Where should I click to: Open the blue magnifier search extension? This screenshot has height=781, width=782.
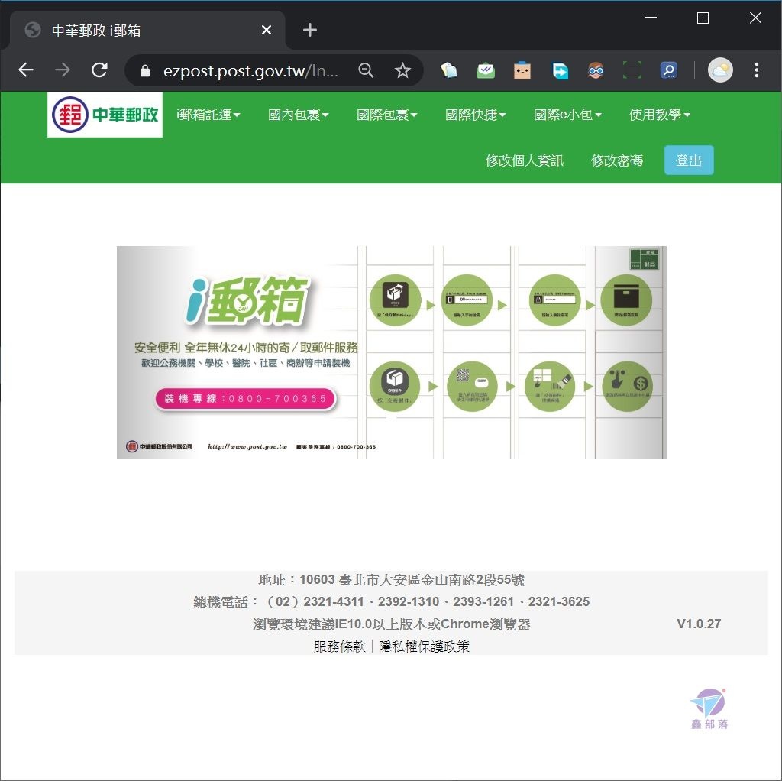point(669,70)
